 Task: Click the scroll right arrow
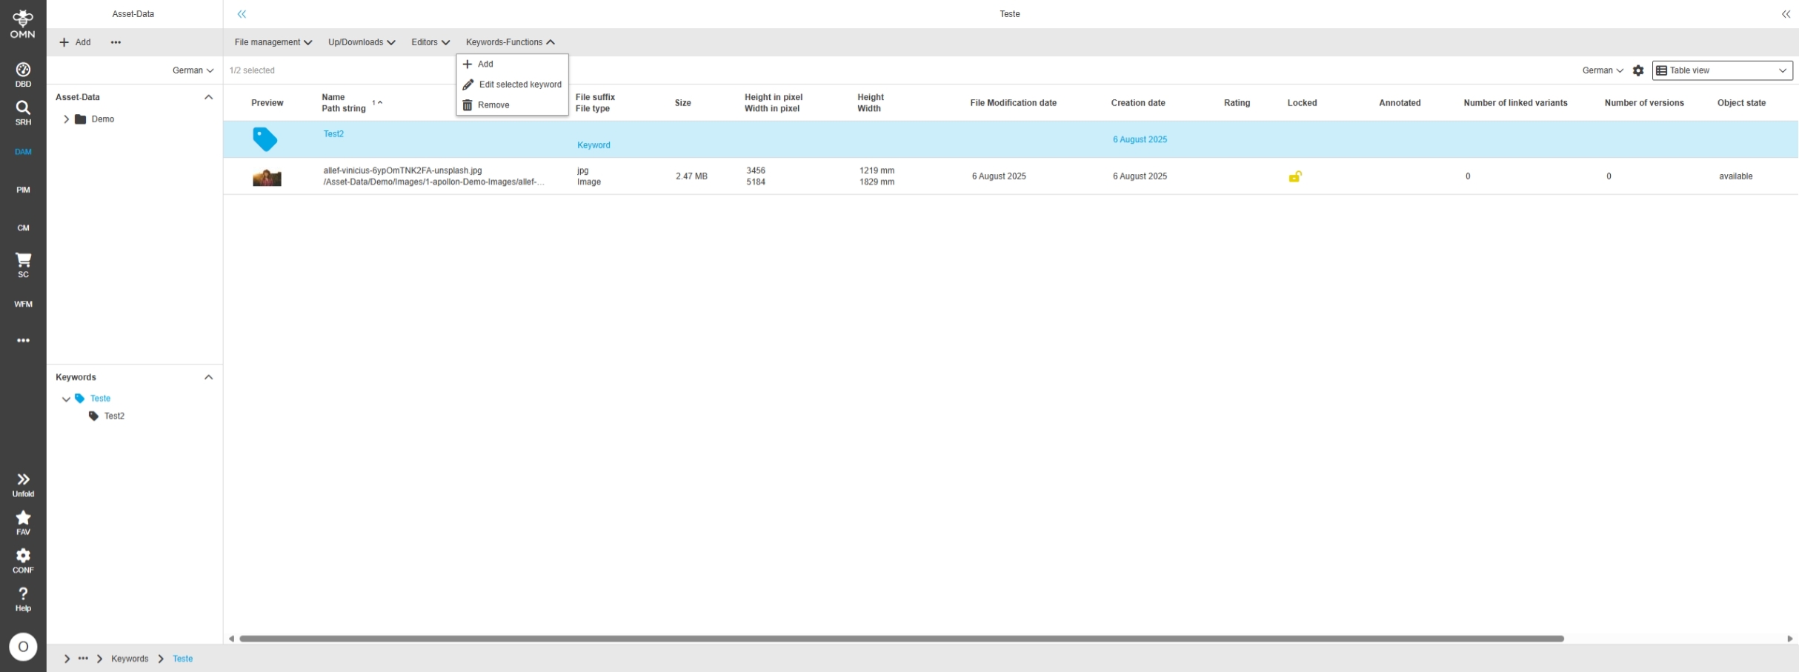(x=1790, y=639)
